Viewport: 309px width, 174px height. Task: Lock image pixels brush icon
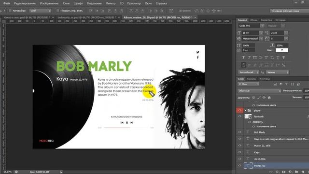(x=259, y=98)
